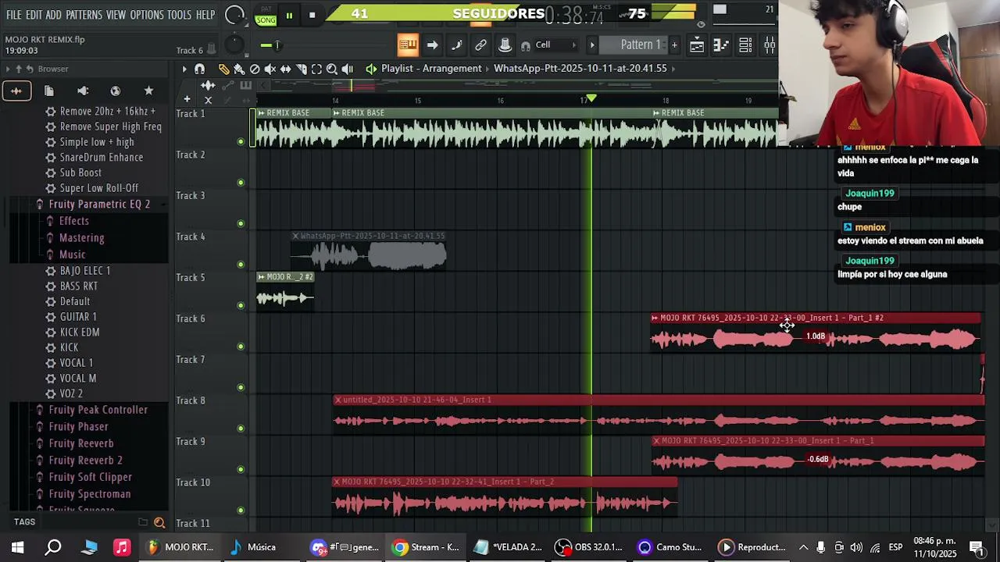Open the OPTIONS menu

(x=147, y=15)
